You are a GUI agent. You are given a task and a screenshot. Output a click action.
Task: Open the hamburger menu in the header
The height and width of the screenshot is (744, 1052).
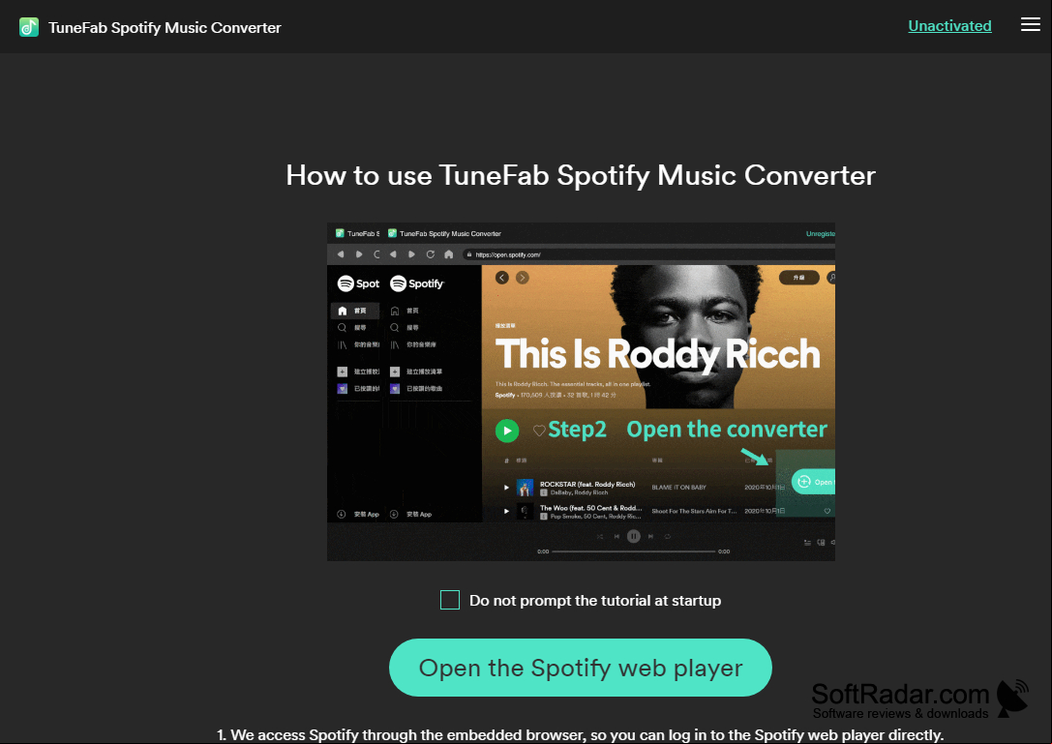tap(1031, 25)
